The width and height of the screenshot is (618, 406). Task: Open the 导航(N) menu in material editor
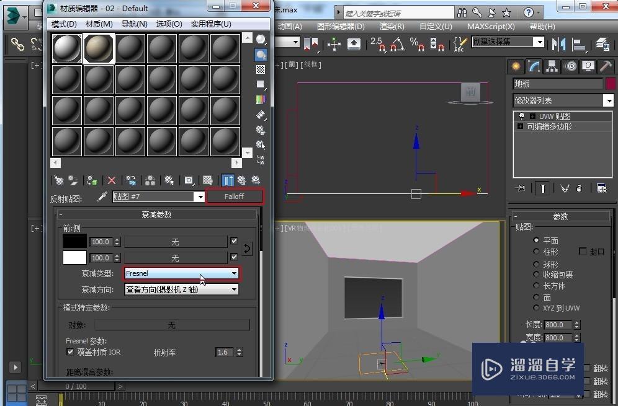(134, 24)
